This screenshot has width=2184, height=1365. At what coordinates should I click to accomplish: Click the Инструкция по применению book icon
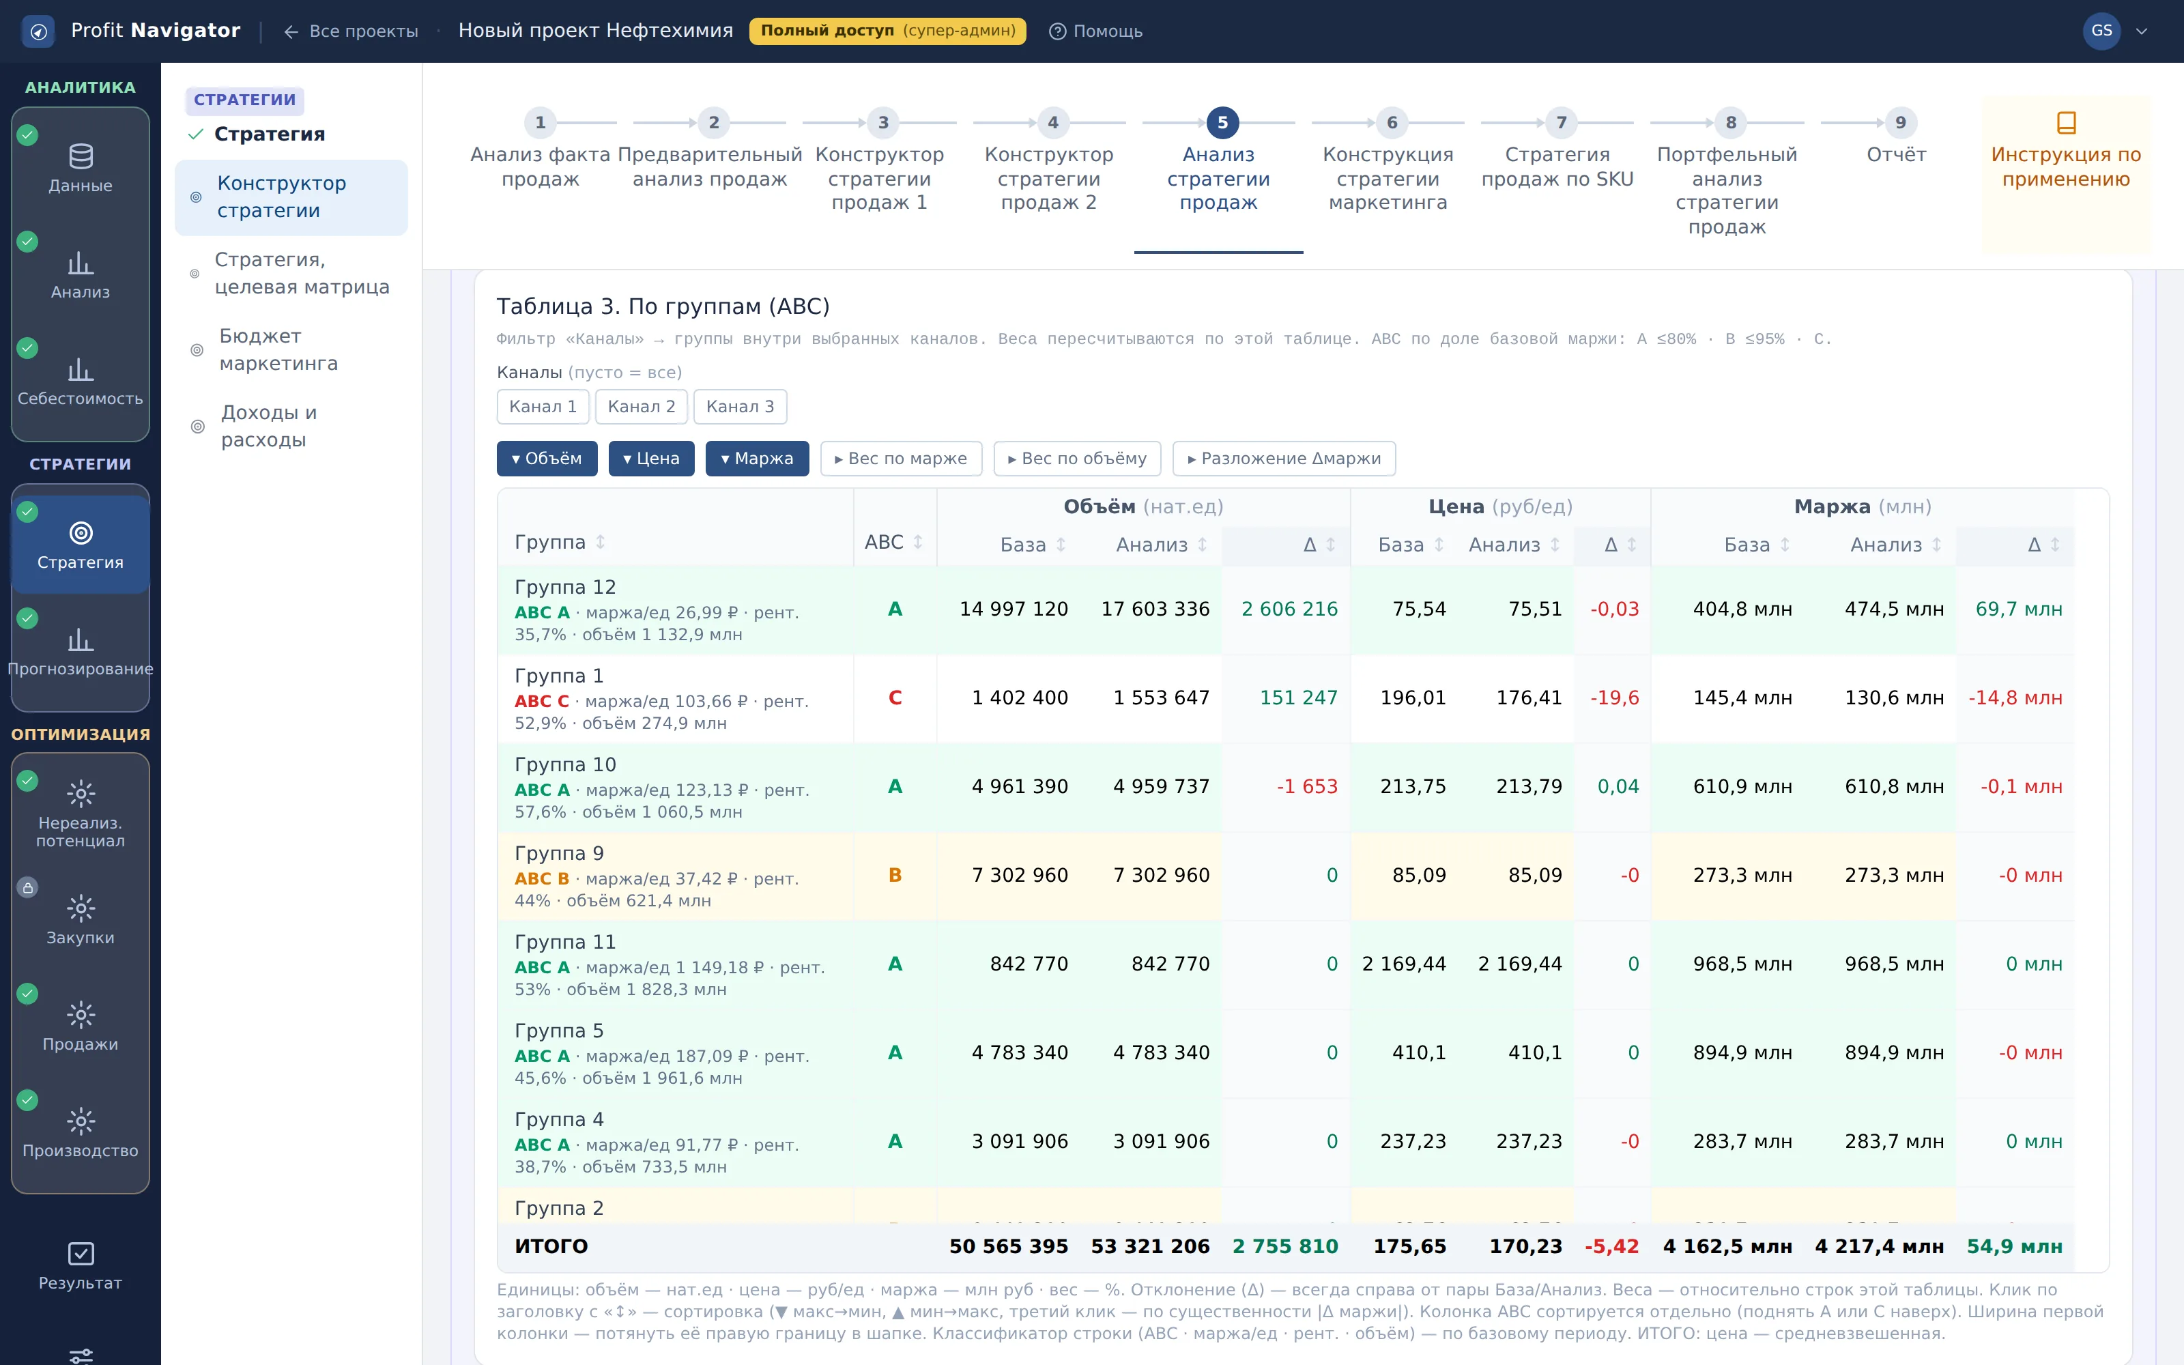pos(2066,122)
